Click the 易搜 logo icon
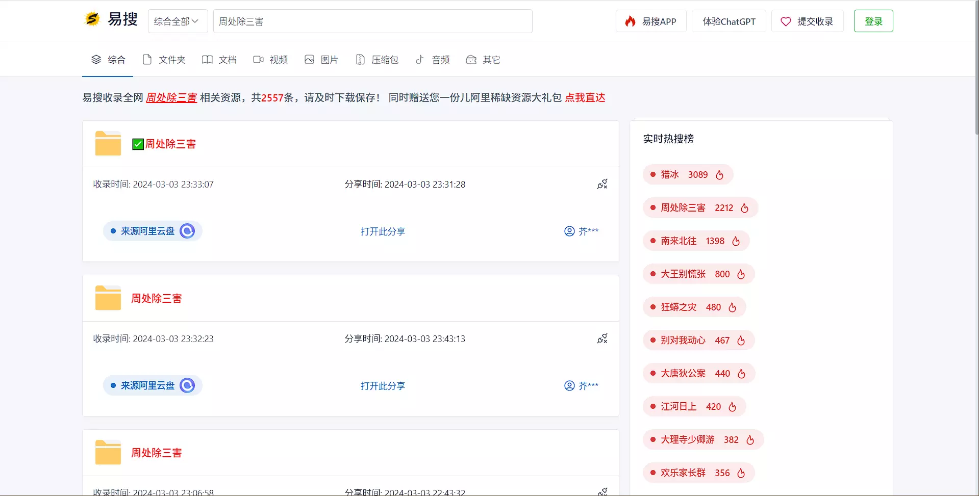 [92, 19]
